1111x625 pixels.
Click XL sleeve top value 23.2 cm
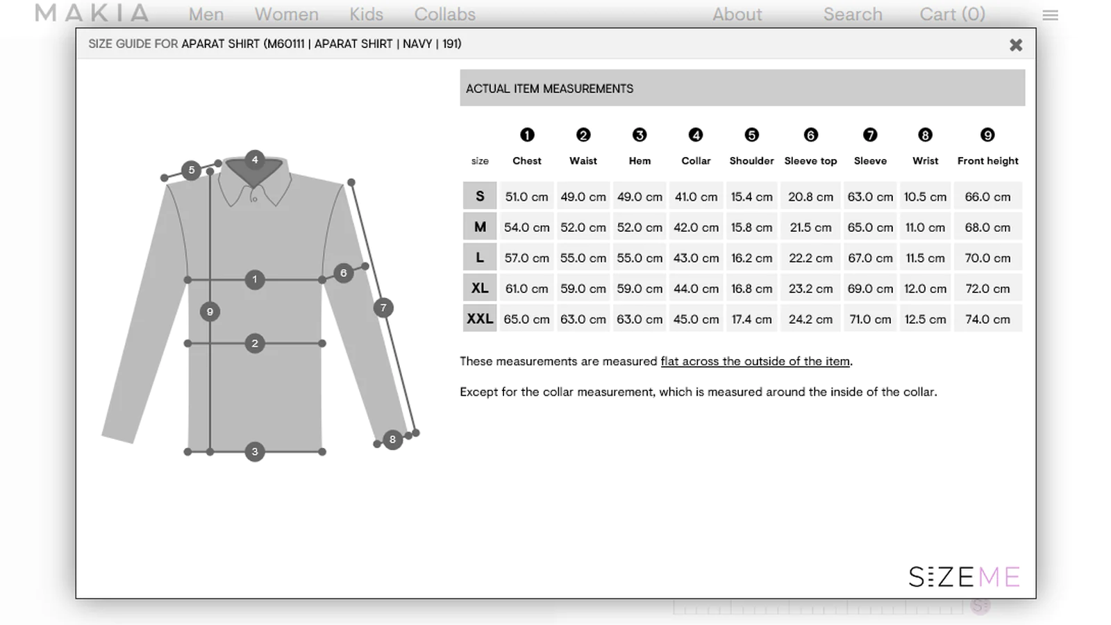[x=810, y=288]
